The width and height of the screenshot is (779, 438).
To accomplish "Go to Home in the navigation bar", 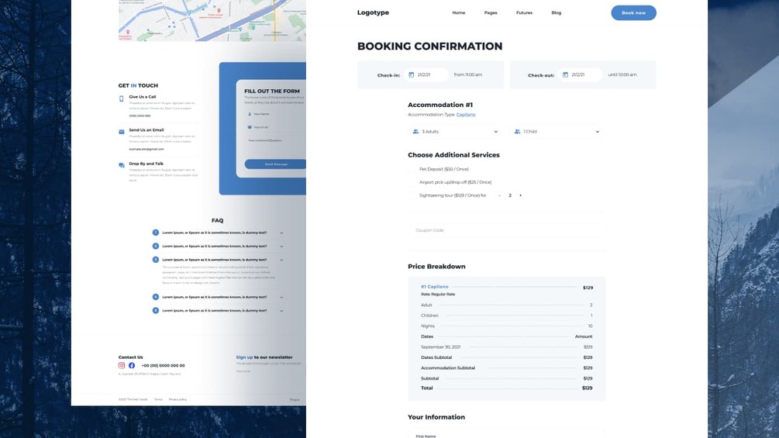I will pos(459,13).
